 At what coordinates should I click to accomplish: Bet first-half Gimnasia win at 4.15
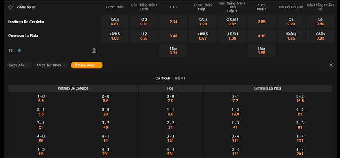[x=262, y=36]
